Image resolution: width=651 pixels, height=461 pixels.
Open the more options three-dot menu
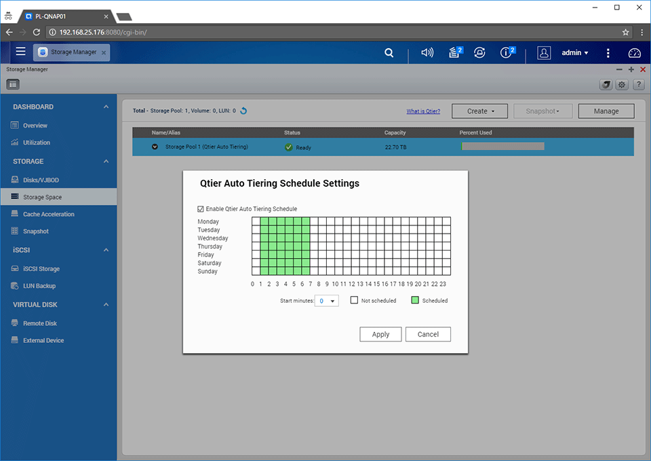pos(608,53)
